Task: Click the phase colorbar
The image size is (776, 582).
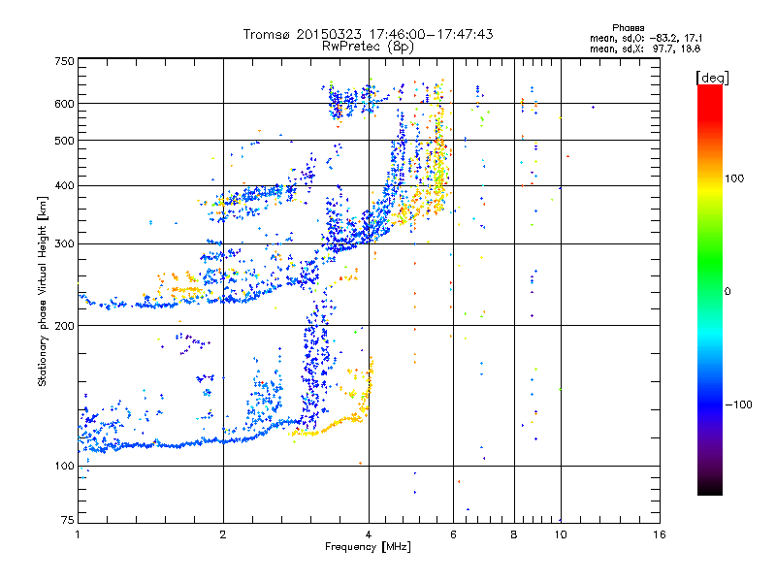Action: [710, 289]
